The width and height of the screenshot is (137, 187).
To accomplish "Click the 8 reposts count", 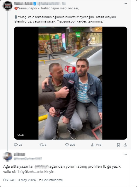I will pyautogui.click(x=45, y=145).
